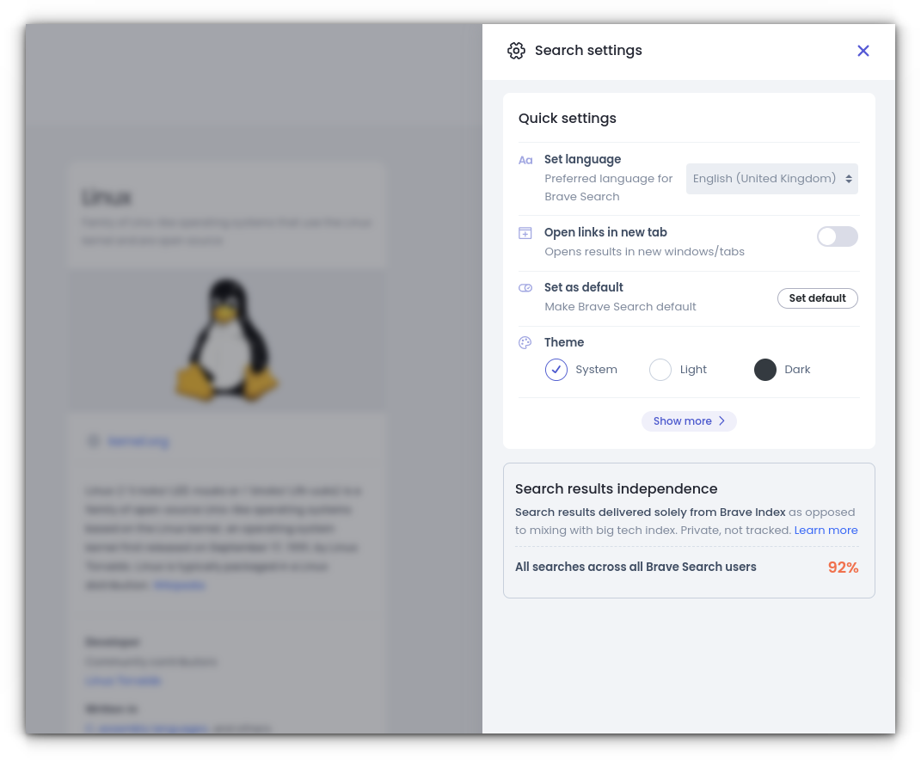921x761 pixels.
Task: Open the Learn more link
Action: [826, 531]
